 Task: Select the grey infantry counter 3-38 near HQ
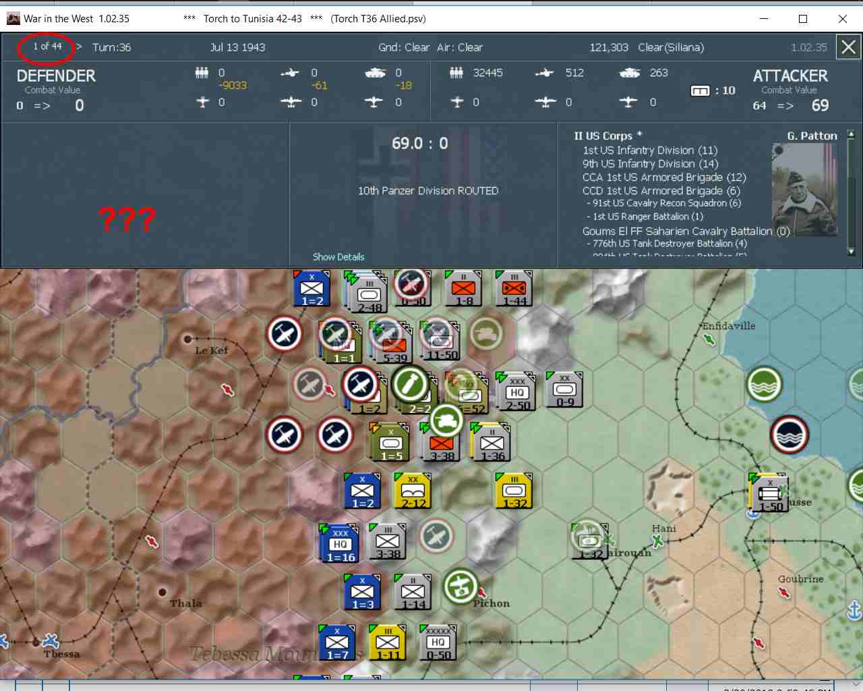[x=388, y=542]
